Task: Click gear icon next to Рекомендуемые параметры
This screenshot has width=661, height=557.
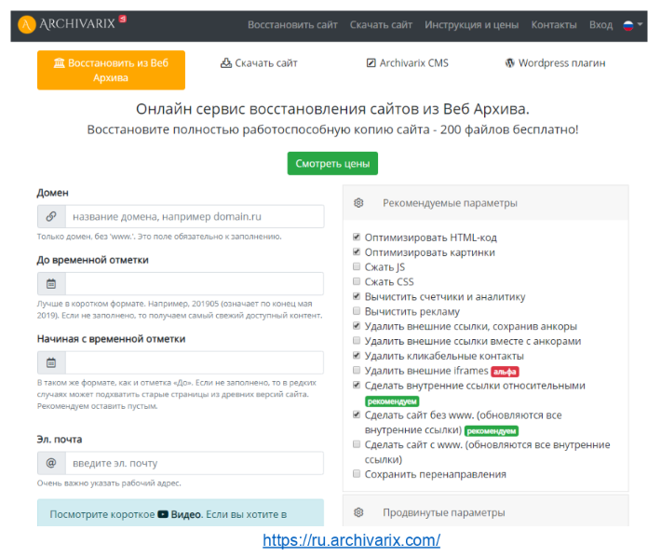Action: [x=359, y=203]
